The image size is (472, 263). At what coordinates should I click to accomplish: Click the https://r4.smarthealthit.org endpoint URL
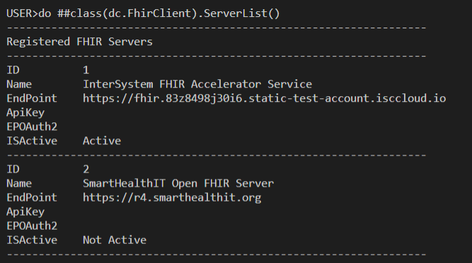point(172,198)
